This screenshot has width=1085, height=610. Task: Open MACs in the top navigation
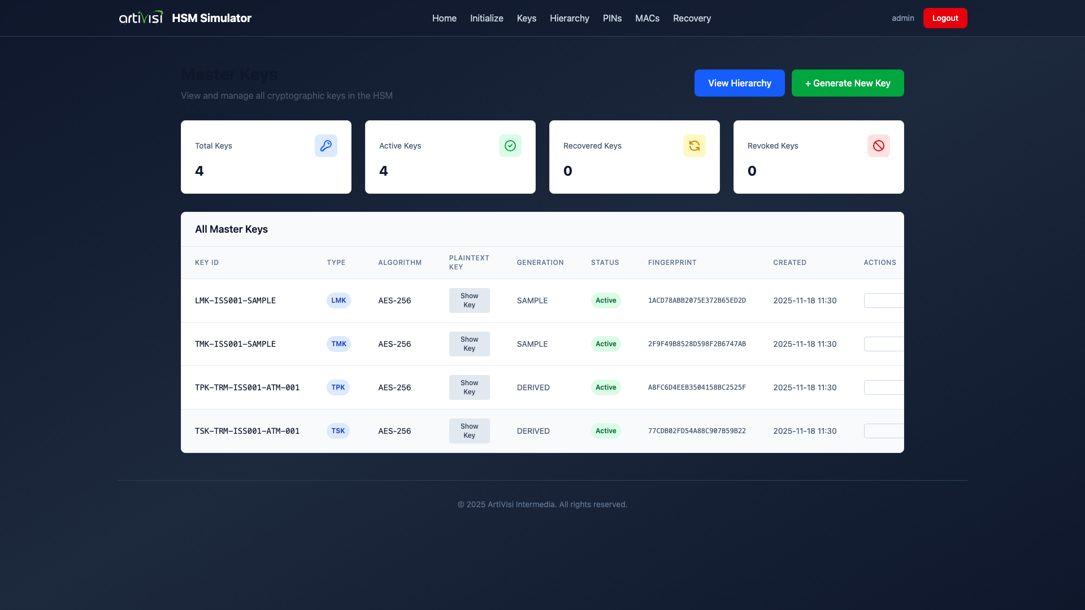coord(647,18)
